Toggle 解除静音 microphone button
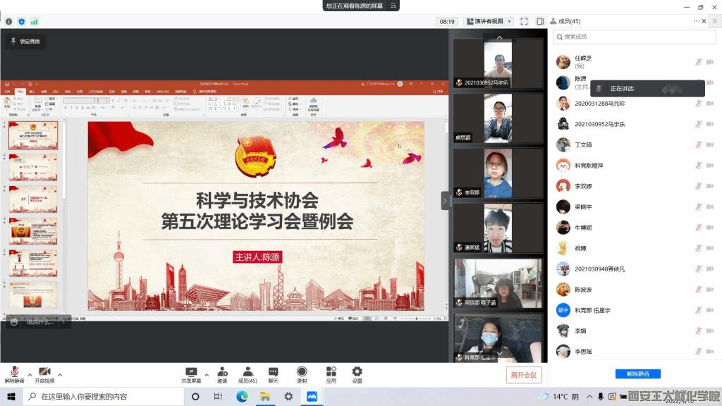Screen dimensions: 722x406 (14, 374)
